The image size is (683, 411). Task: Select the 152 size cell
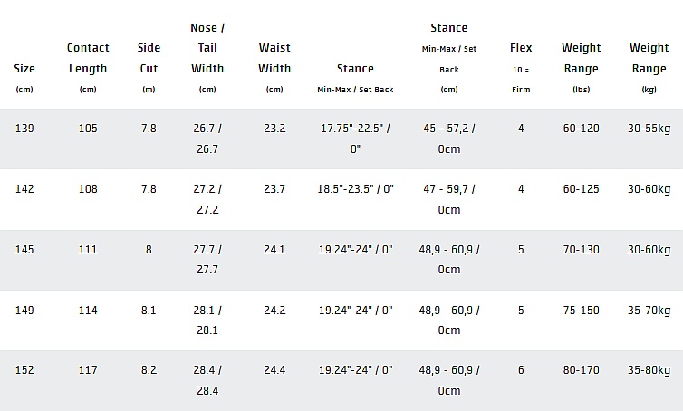point(25,370)
